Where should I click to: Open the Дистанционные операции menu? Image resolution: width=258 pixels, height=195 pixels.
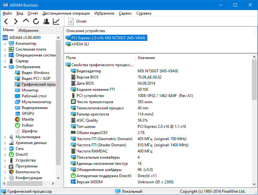(66, 13)
